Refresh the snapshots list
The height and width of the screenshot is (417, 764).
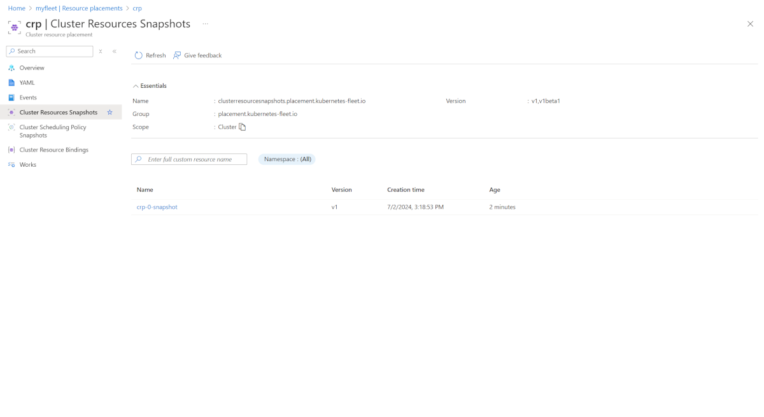pyautogui.click(x=150, y=55)
